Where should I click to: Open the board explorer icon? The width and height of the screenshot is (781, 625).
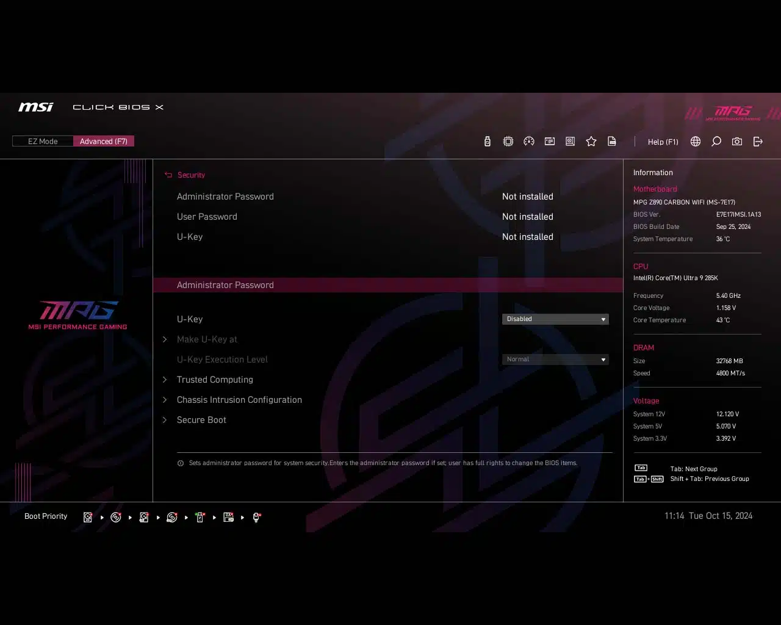[x=570, y=142]
